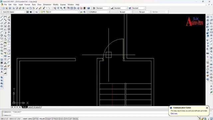
Task: Open the second ByLayer lineweight dropdown
Action: (142, 12)
